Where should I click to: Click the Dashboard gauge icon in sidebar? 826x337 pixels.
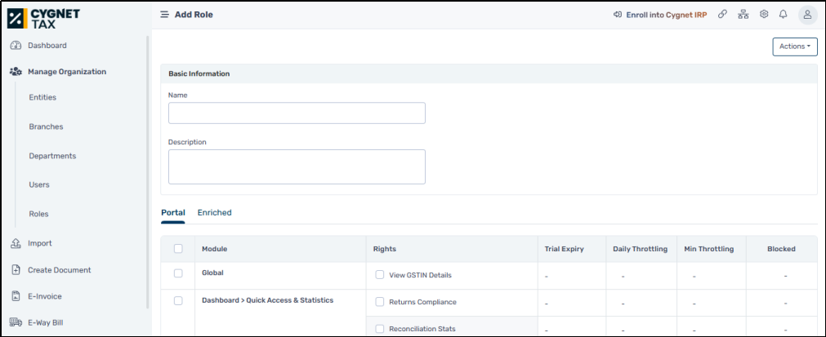(16, 46)
